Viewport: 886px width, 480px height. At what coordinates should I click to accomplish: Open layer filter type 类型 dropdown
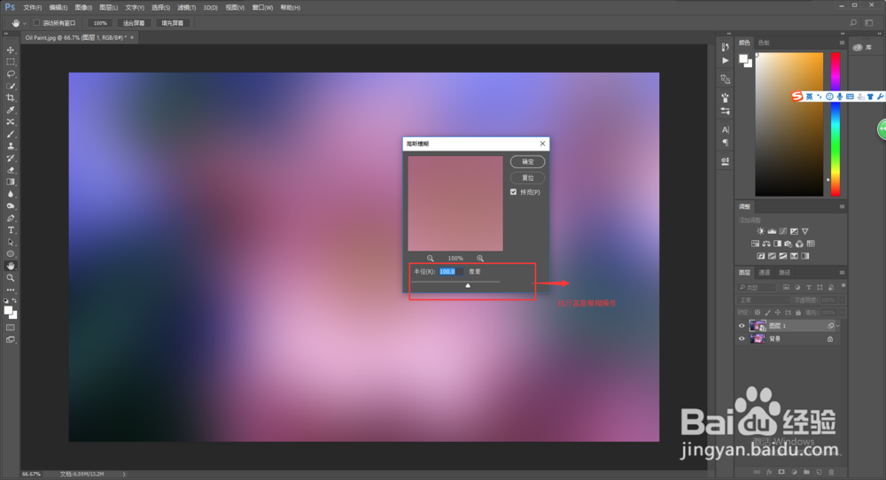(757, 288)
